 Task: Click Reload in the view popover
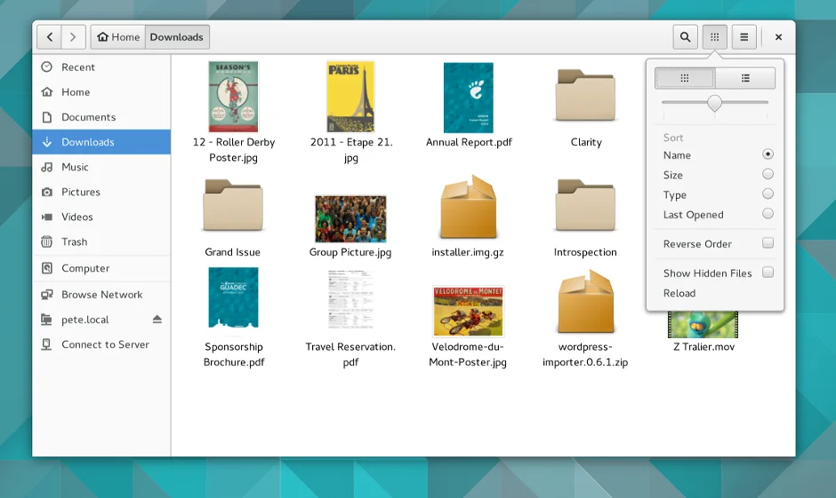point(679,293)
